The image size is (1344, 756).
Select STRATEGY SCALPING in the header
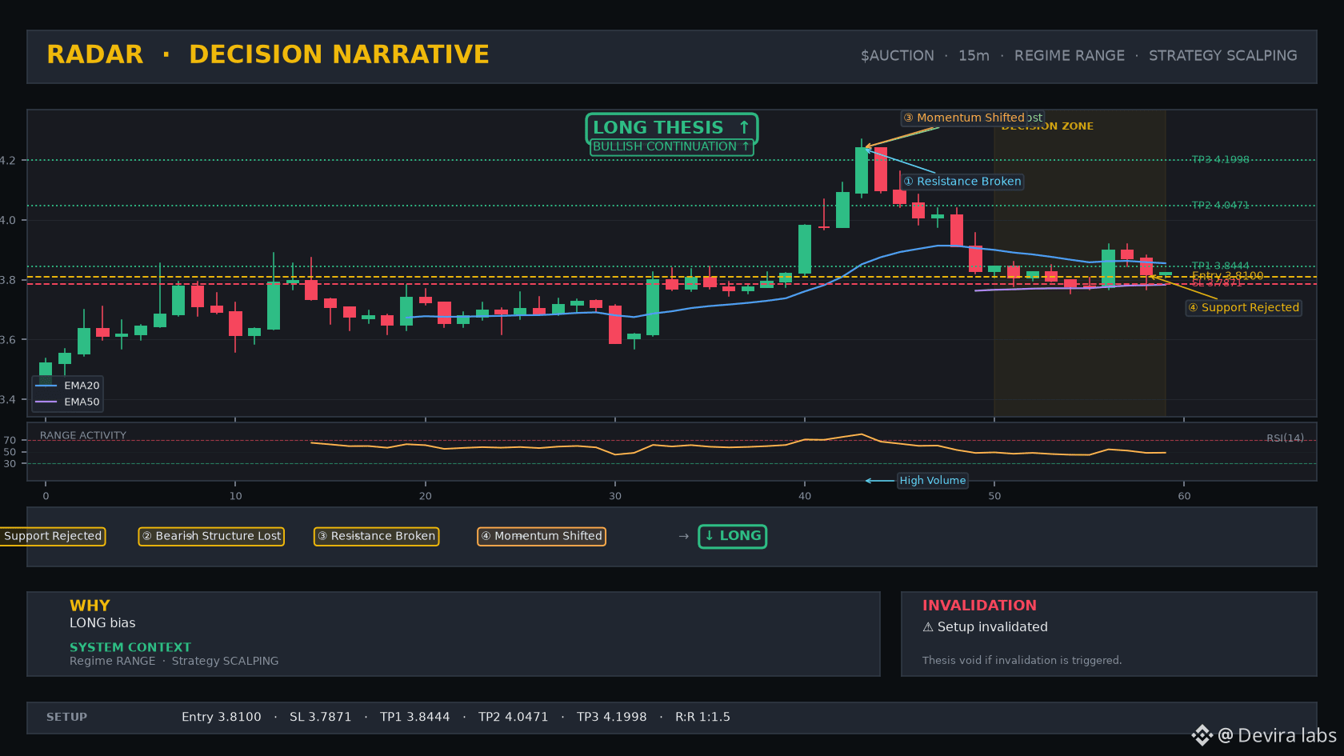click(x=1222, y=56)
